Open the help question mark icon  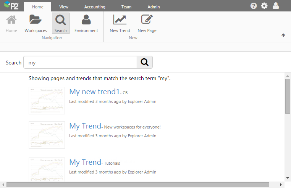pyautogui.click(x=254, y=6)
